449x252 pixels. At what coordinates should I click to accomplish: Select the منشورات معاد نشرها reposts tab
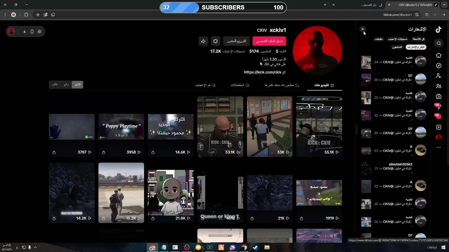click(x=282, y=85)
